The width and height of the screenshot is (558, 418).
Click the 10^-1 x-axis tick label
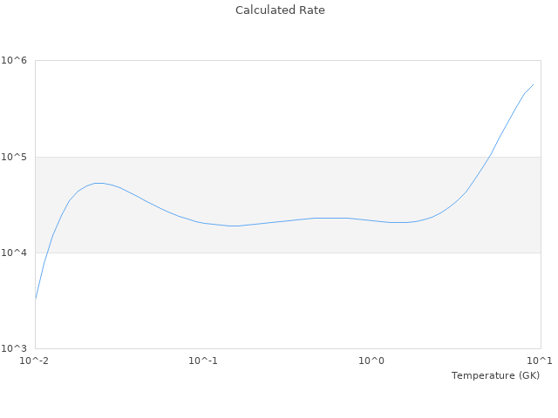[203, 361]
